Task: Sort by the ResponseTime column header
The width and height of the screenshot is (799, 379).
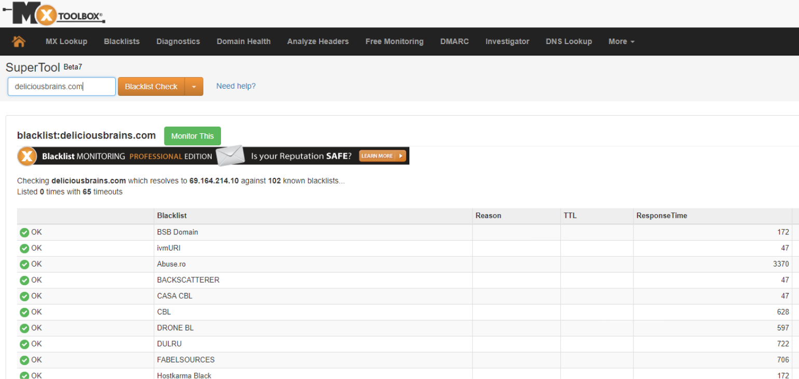Action: click(662, 216)
